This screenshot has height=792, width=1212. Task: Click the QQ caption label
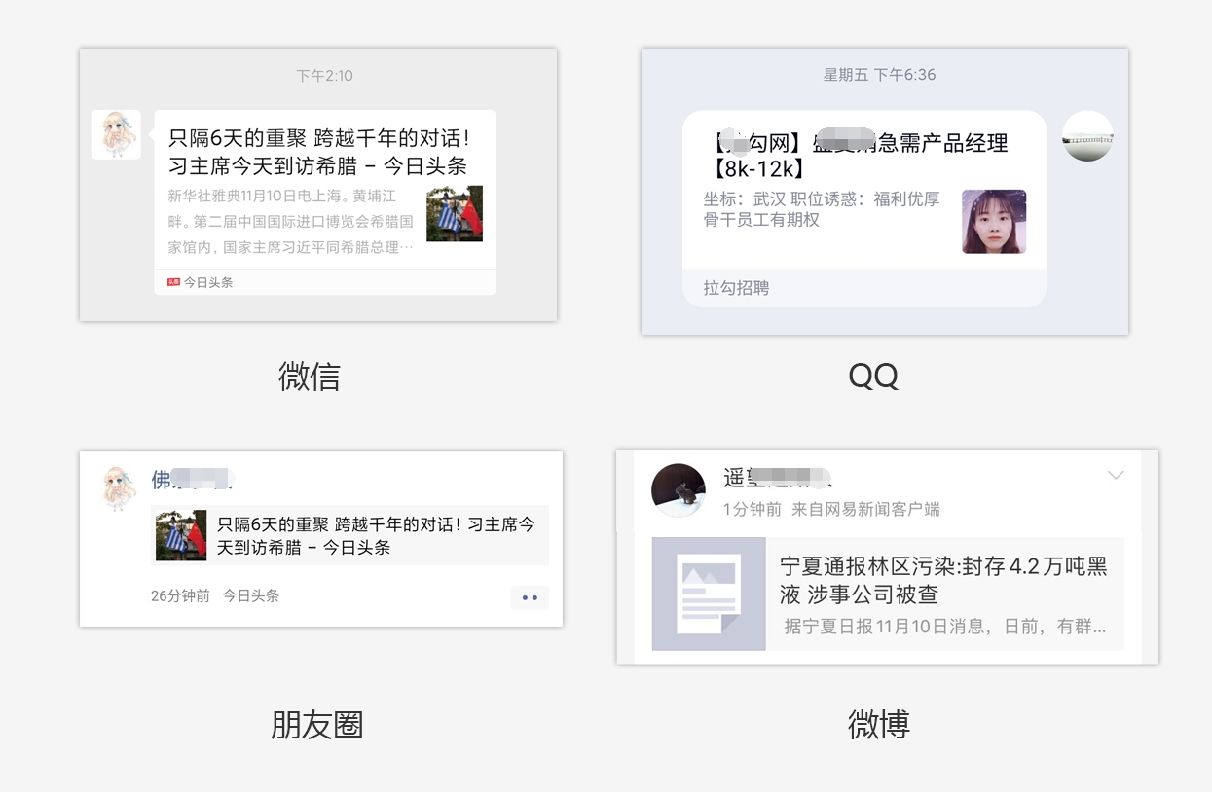(873, 376)
